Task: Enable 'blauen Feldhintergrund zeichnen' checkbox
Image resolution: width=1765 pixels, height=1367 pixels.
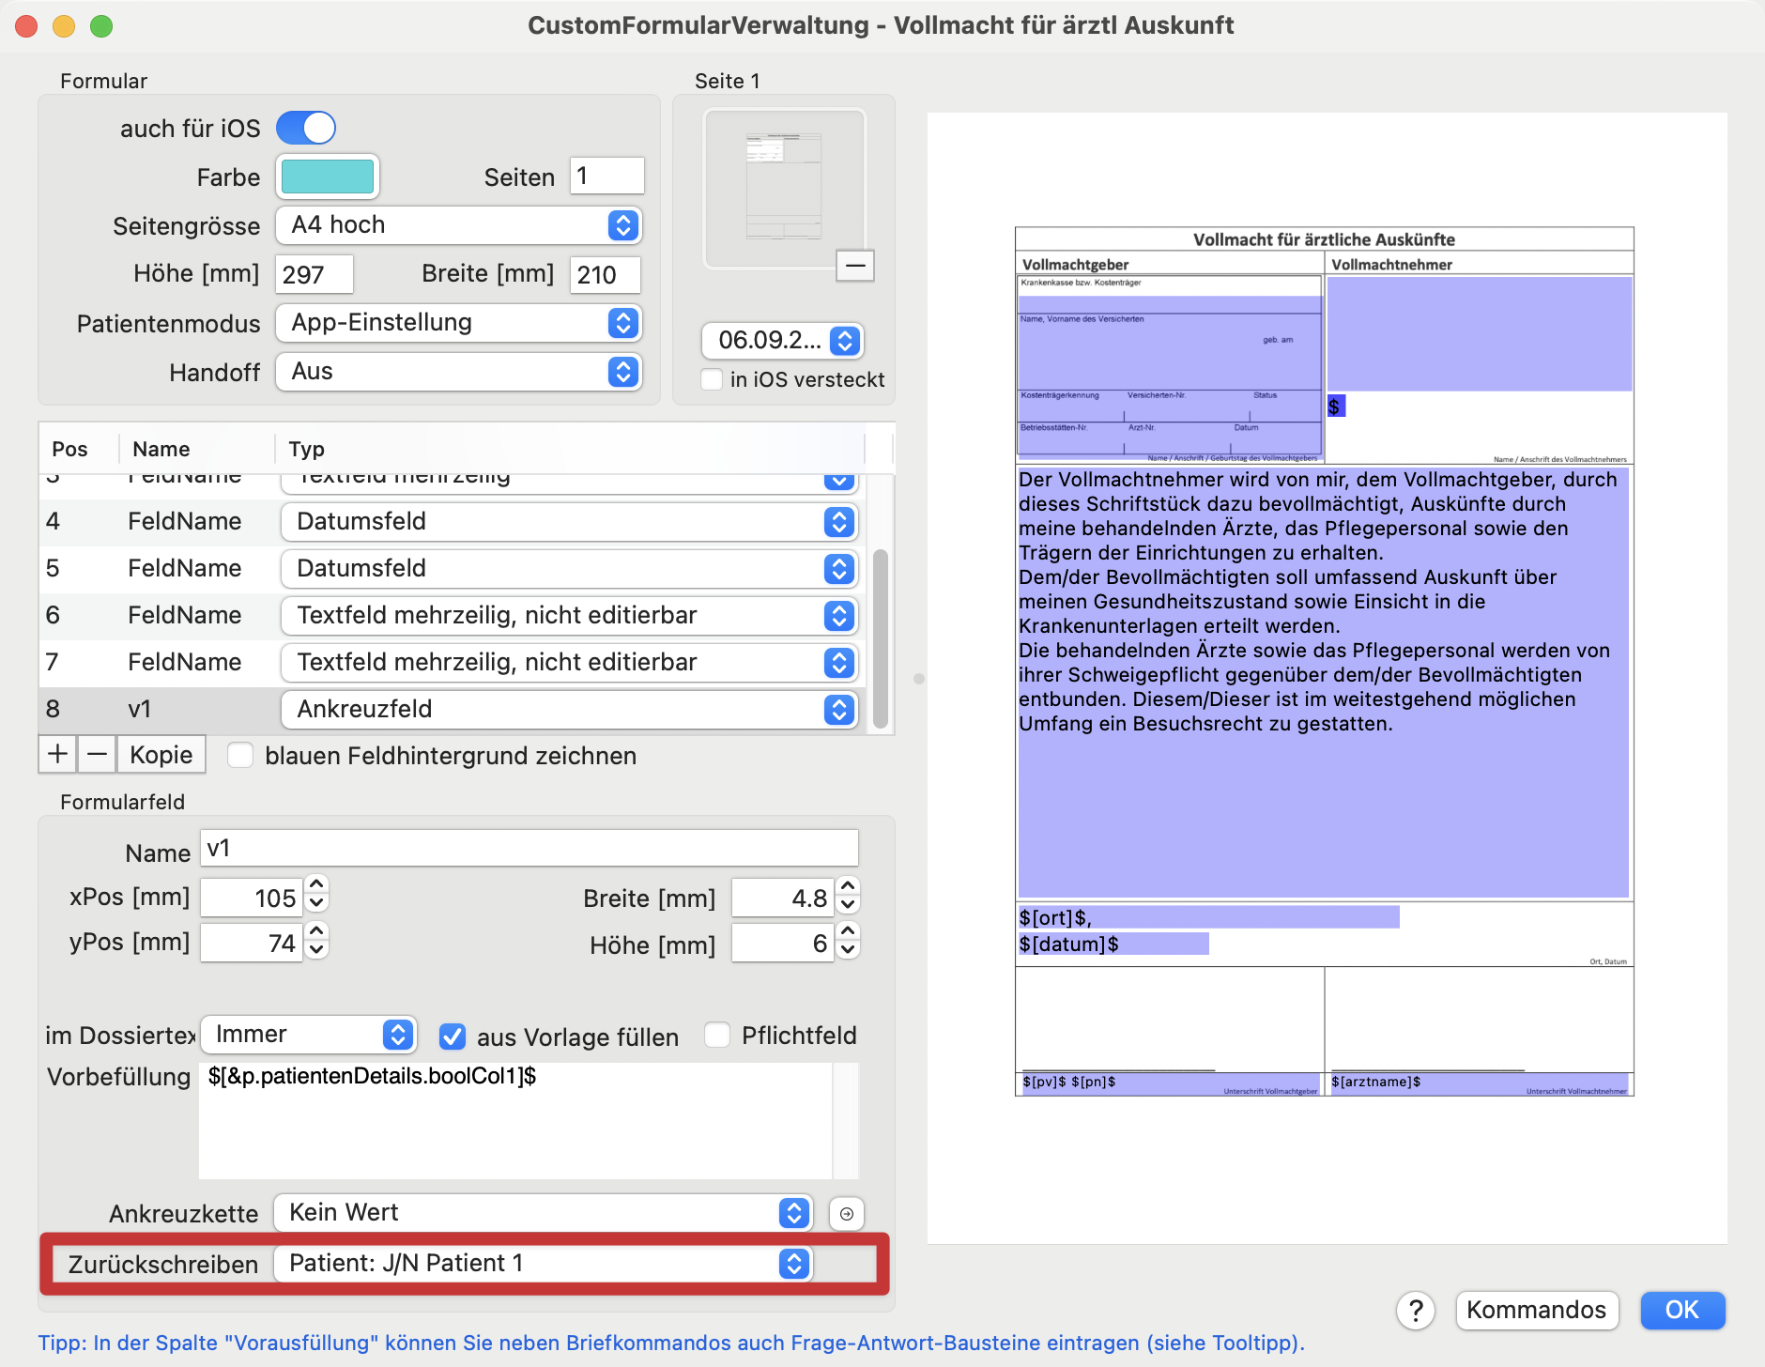Action: (x=241, y=756)
